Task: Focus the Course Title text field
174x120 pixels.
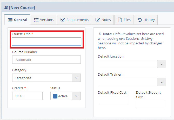Action: pyautogui.click(x=46, y=42)
